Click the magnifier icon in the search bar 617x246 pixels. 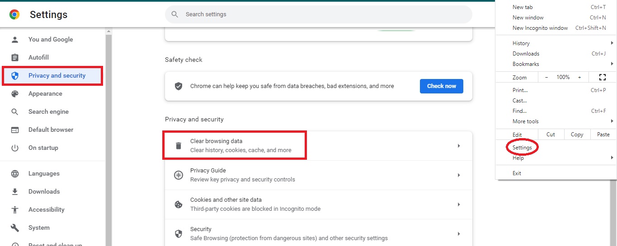click(x=175, y=14)
